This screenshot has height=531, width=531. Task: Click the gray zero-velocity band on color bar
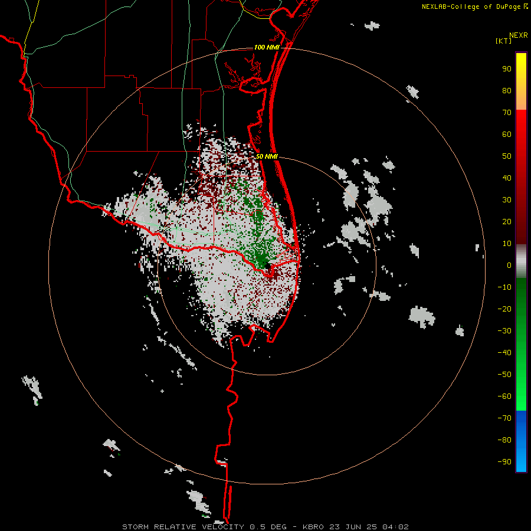521,261
